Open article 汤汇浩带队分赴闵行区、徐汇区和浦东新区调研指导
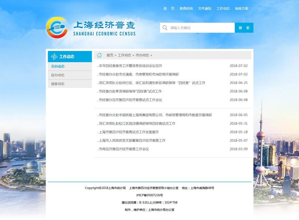The image size is (299, 220). tap(152, 83)
